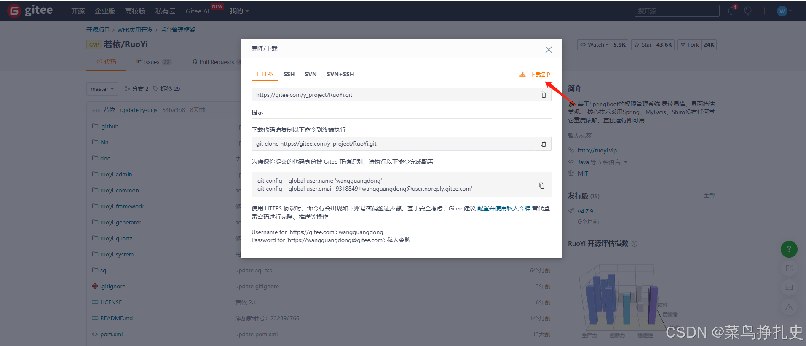Click the 全部 releases link
The width and height of the screenshot is (806, 346).
pyautogui.click(x=709, y=195)
